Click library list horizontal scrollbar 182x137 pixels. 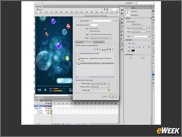95,77
